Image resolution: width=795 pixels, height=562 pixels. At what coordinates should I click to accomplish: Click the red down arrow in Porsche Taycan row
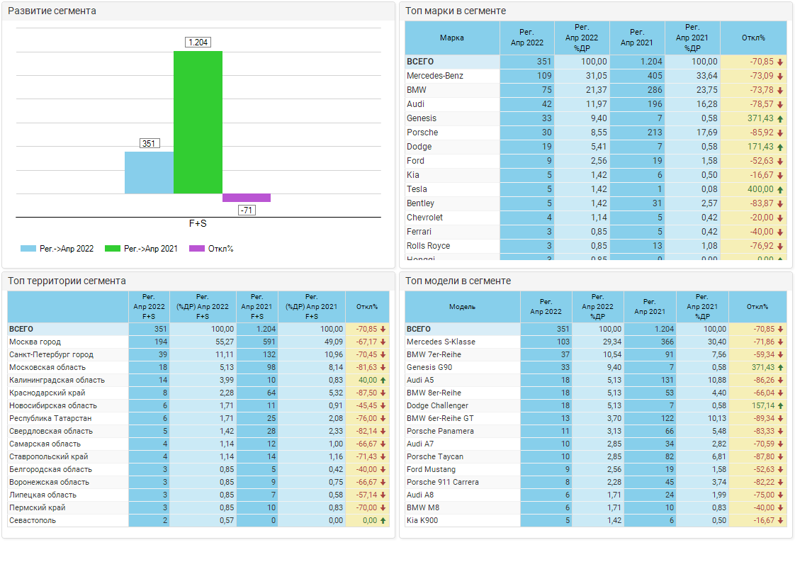(780, 457)
